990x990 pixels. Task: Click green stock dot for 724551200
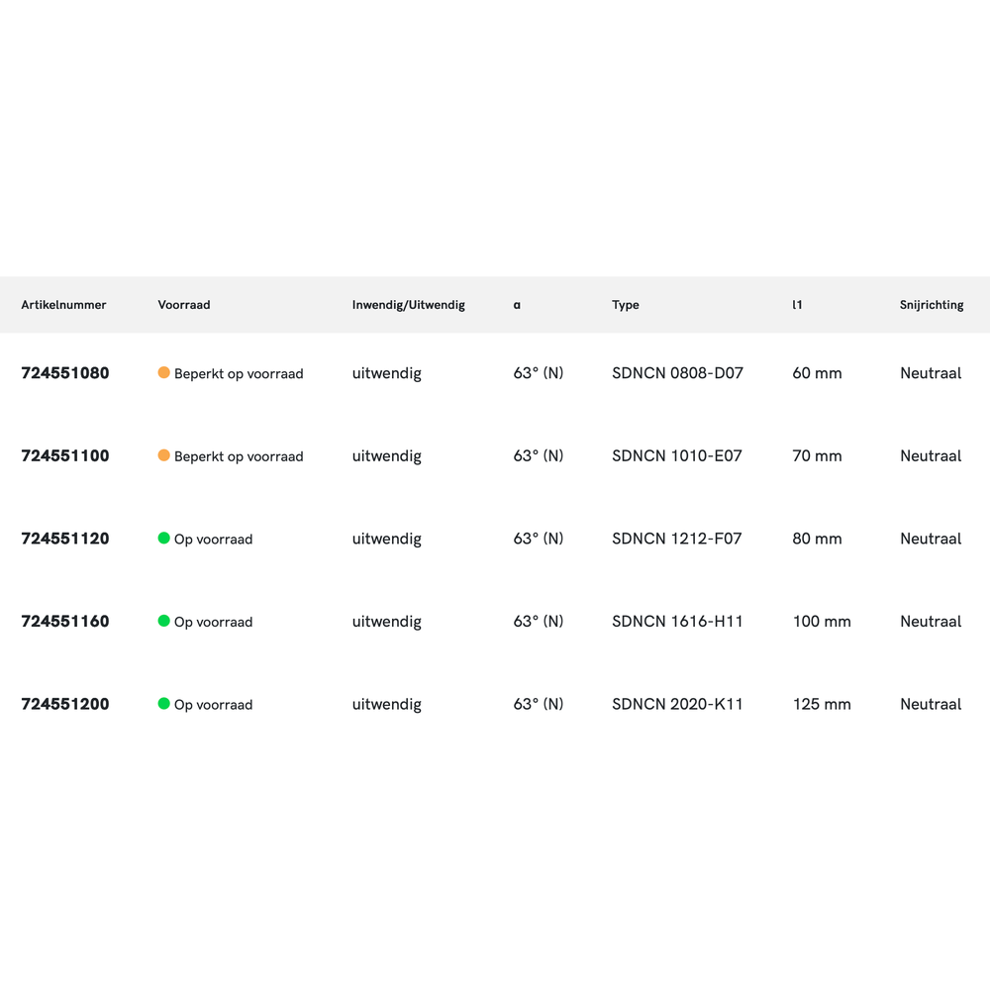point(164,704)
